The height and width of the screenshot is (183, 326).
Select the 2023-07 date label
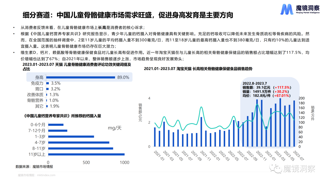click(x=299, y=156)
